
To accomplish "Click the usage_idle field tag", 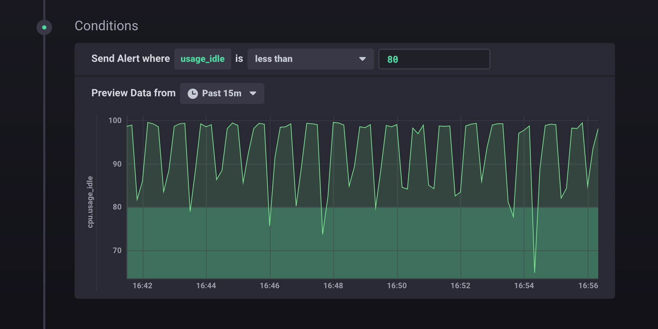I will (202, 59).
